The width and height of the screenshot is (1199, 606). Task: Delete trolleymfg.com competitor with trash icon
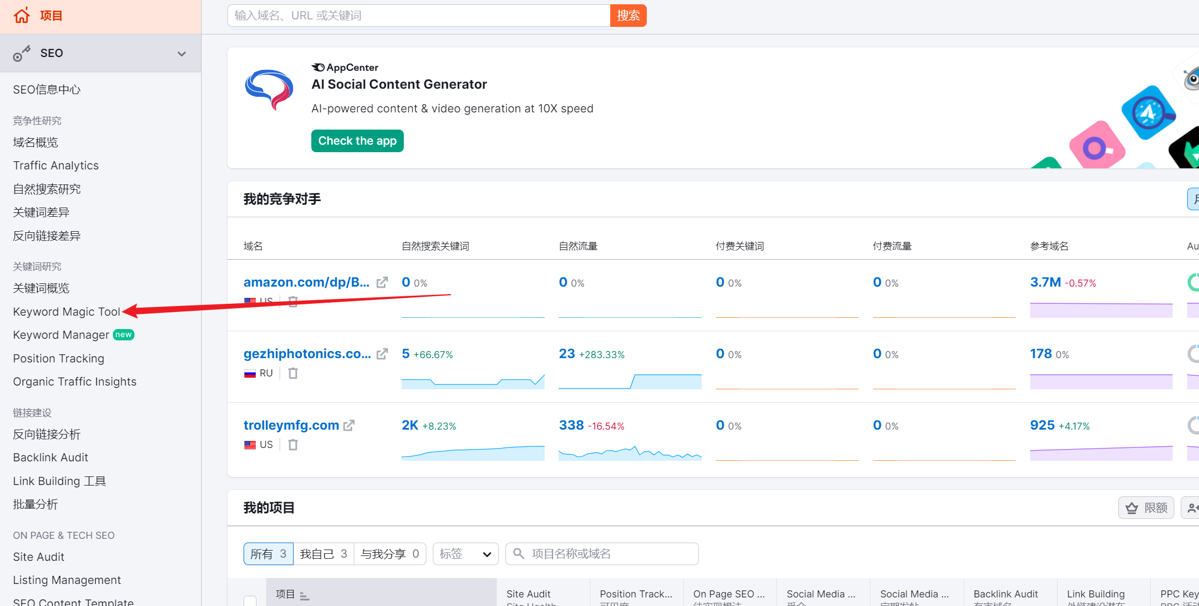point(293,444)
